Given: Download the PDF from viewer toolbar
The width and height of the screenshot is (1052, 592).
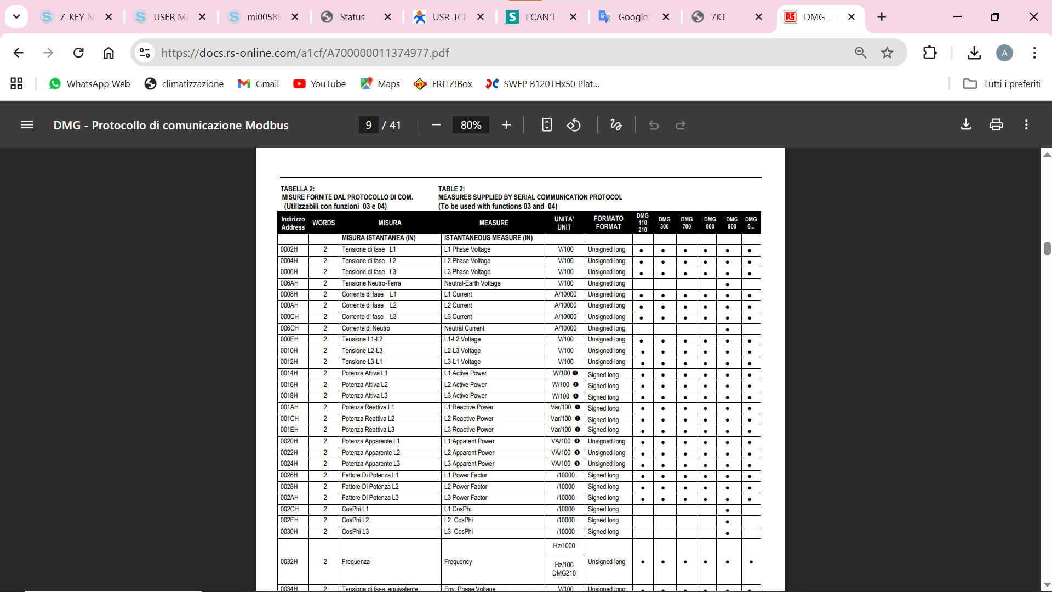Looking at the screenshot, I should [x=966, y=125].
